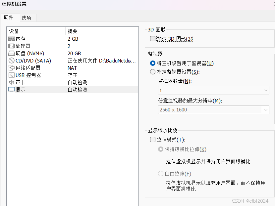Select the CD/DVD (SATA) disc icon
This screenshot has height=206, width=275.
(x=12, y=61)
